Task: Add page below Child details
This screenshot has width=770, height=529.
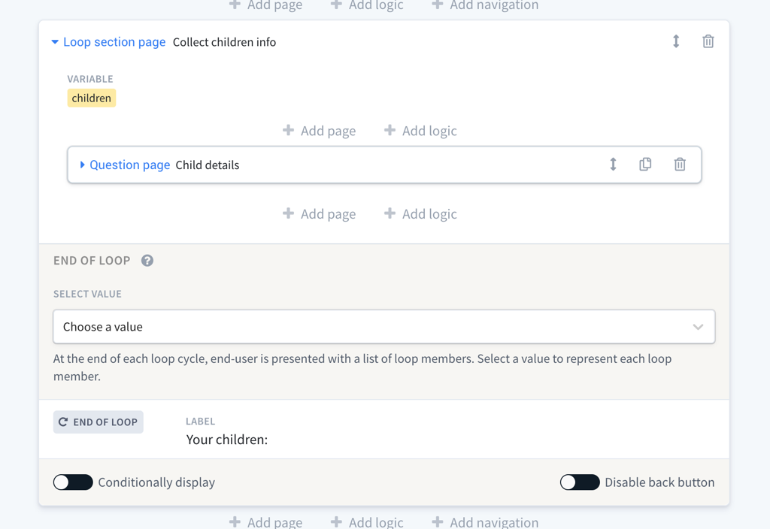Action: [320, 214]
